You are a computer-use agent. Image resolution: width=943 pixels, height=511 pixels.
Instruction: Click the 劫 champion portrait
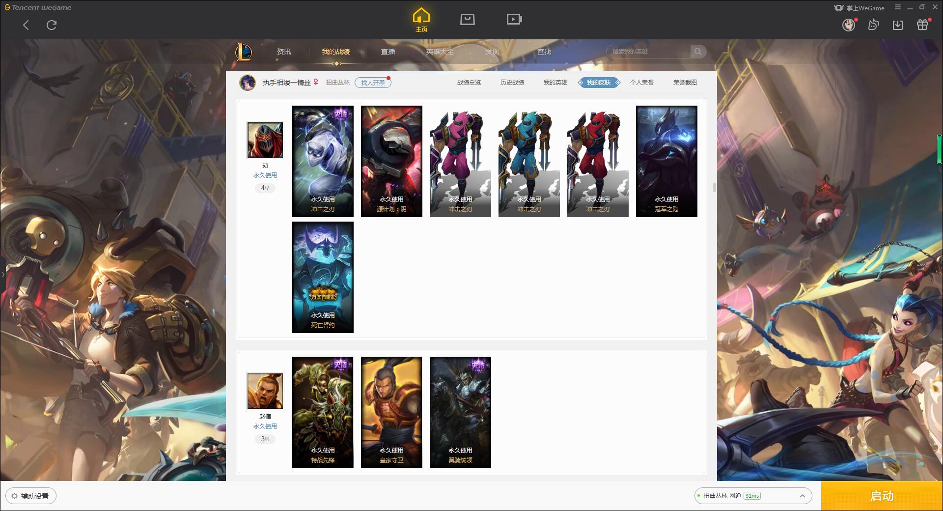(x=265, y=140)
